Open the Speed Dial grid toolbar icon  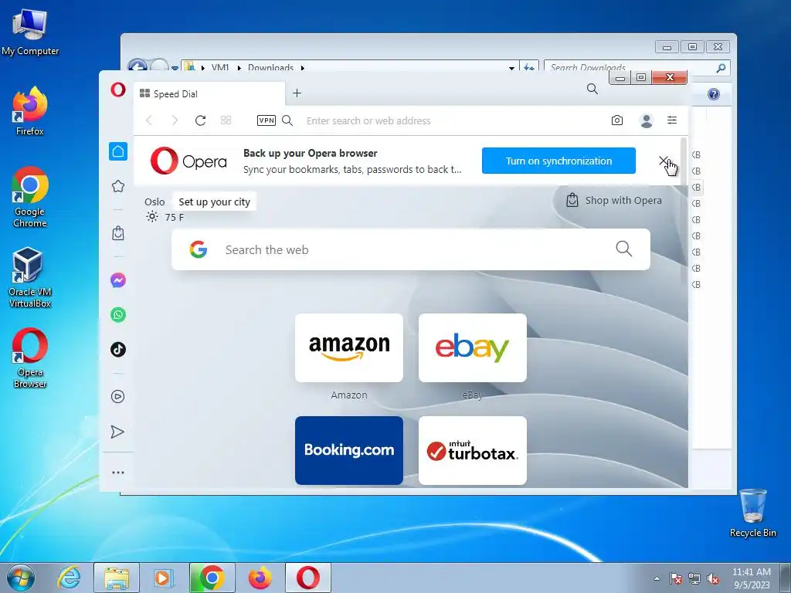pyautogui.click(x=226, y=120)
